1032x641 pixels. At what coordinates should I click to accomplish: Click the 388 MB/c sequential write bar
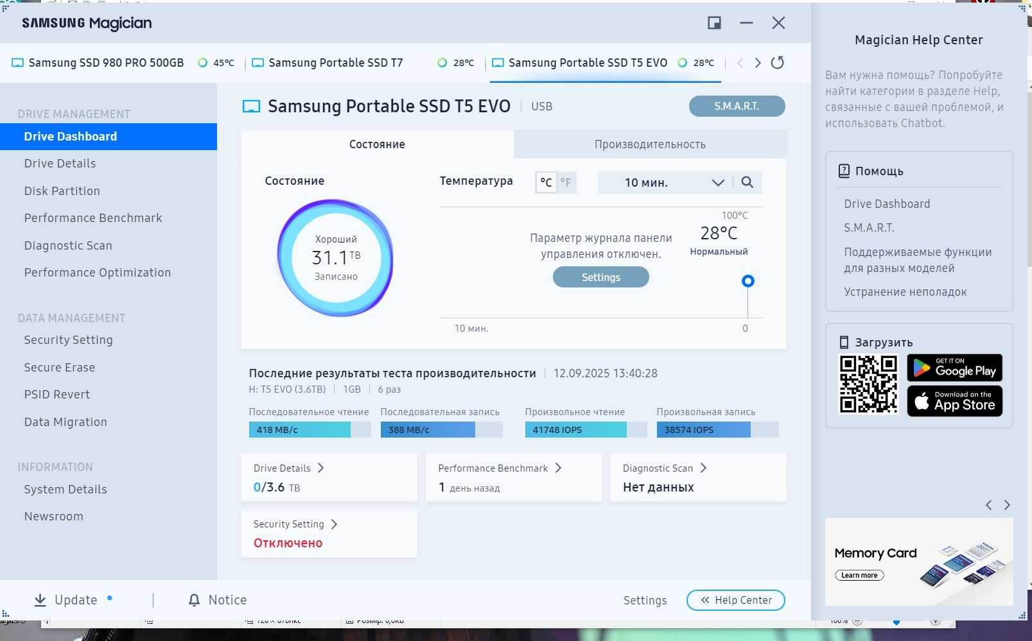pos(441,430)
